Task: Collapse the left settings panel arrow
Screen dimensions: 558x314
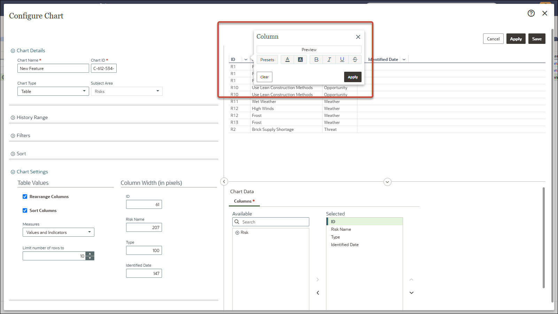Action: [224, 181]
